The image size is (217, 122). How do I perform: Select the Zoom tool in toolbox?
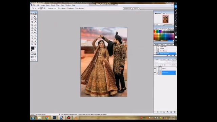35,44
